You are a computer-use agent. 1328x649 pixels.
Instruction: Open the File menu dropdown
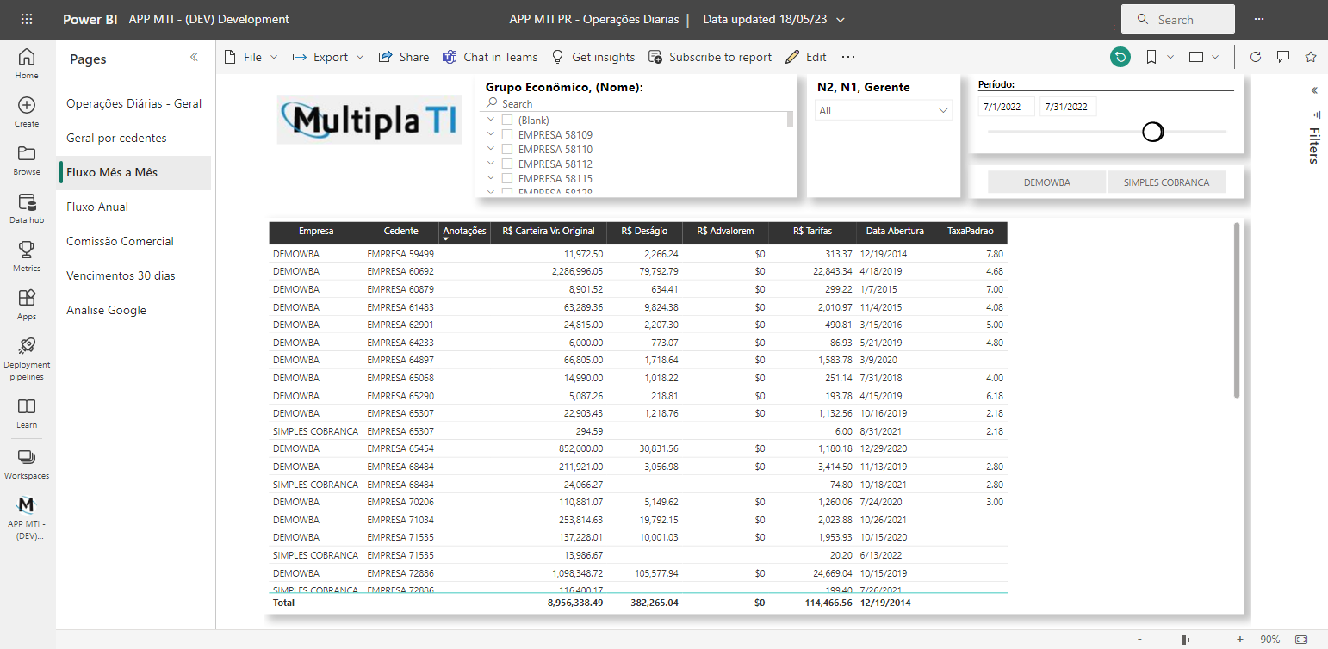[x=251, y=57]
